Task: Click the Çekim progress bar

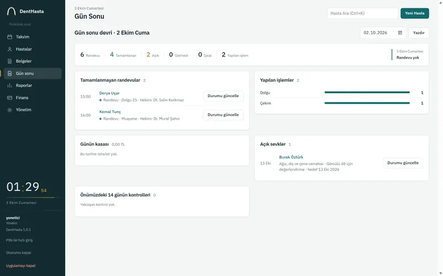Action: pos(367,103)
